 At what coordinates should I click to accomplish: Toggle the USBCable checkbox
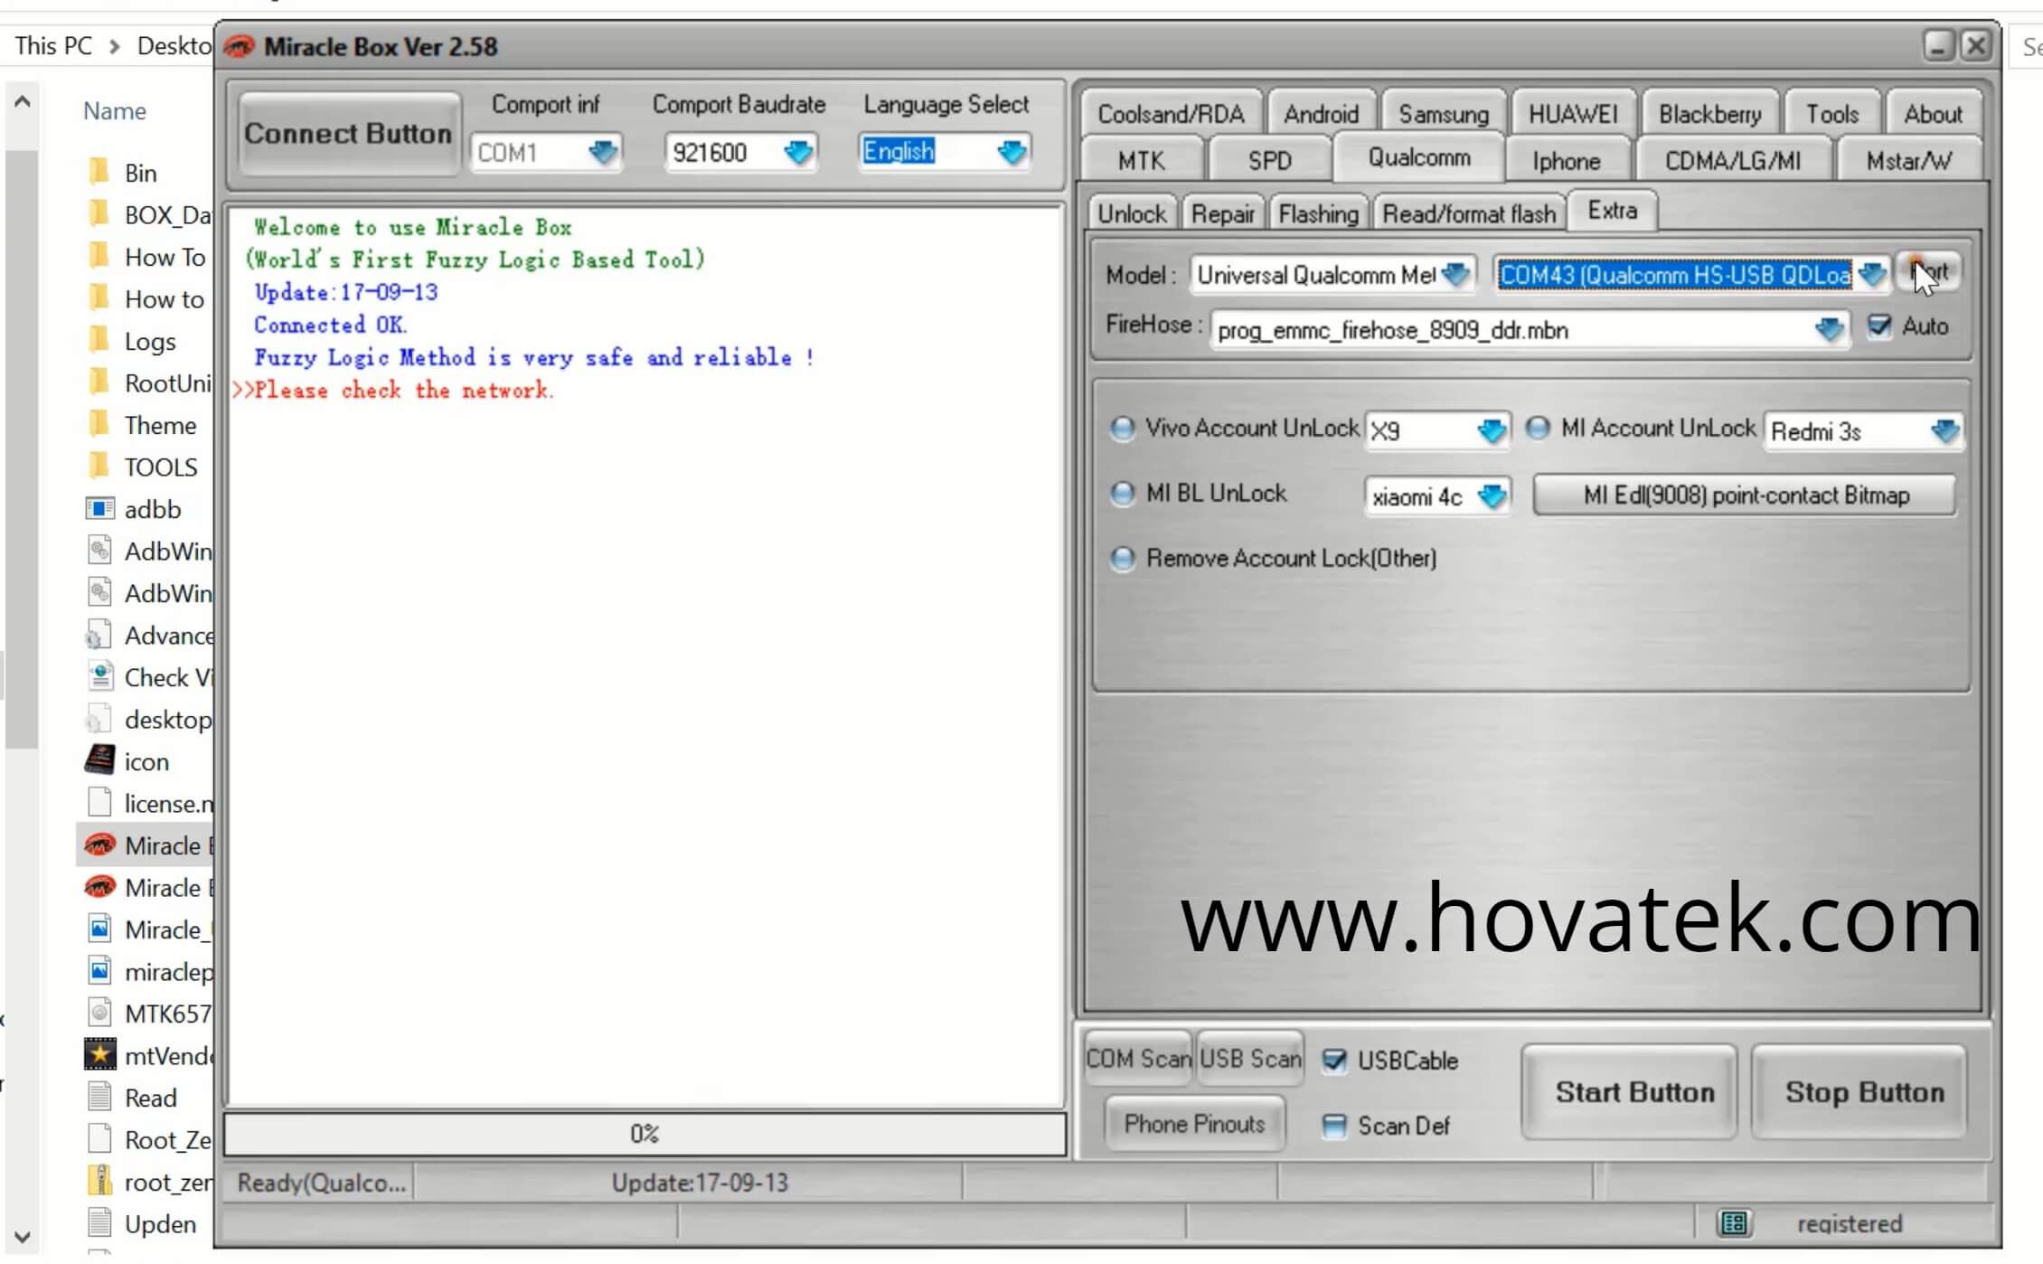point(1334,1060)
